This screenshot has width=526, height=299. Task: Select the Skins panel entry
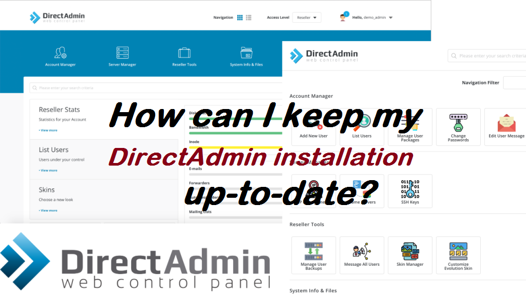(x=47, y=190)
